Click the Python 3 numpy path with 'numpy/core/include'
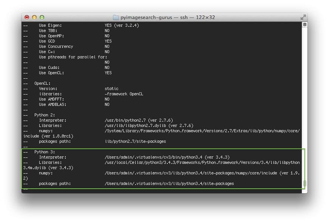329x223 pixels. tap(202, 173)
